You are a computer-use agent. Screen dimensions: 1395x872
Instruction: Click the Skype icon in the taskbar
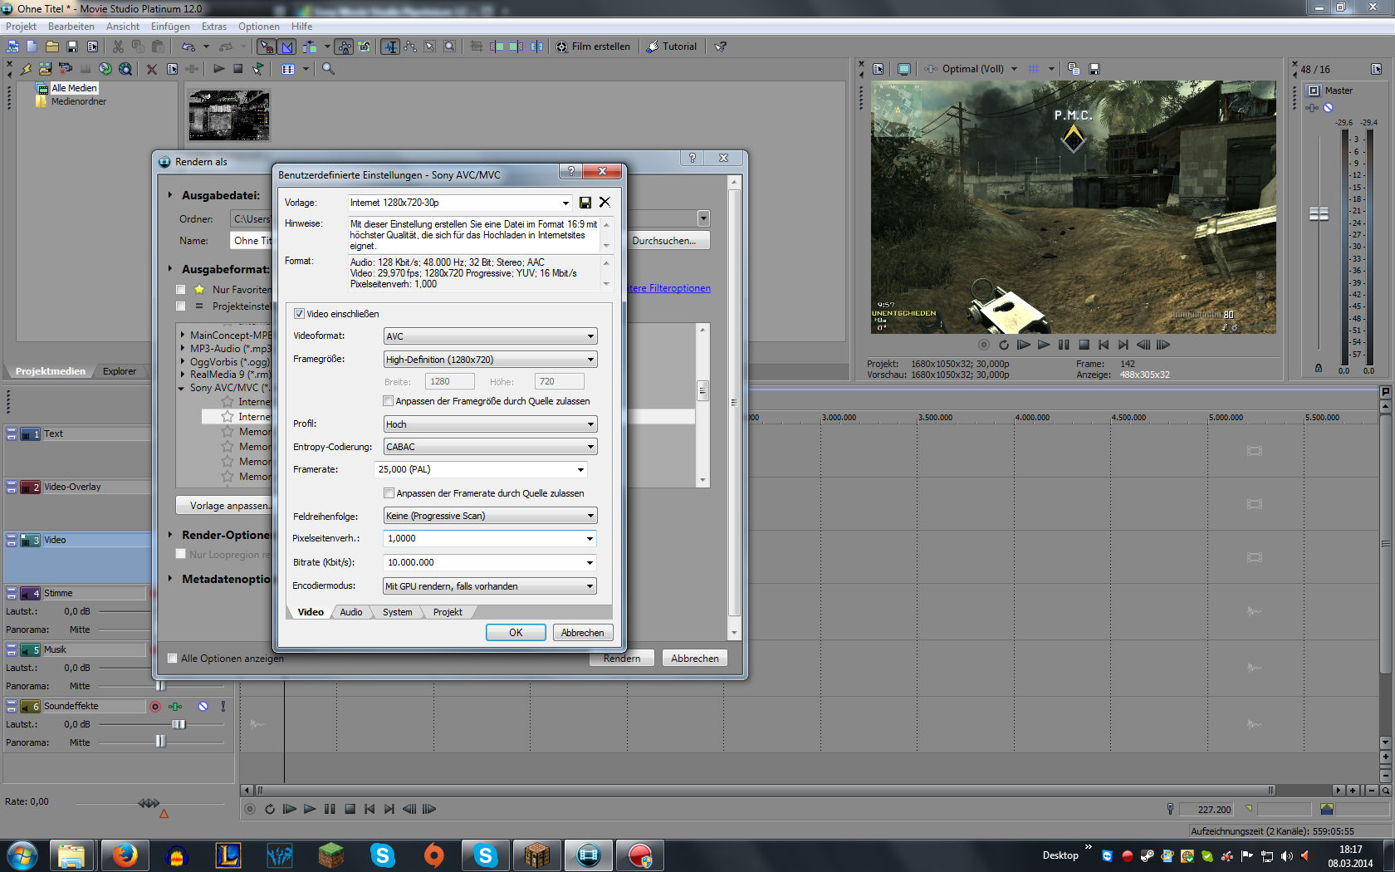382,855
